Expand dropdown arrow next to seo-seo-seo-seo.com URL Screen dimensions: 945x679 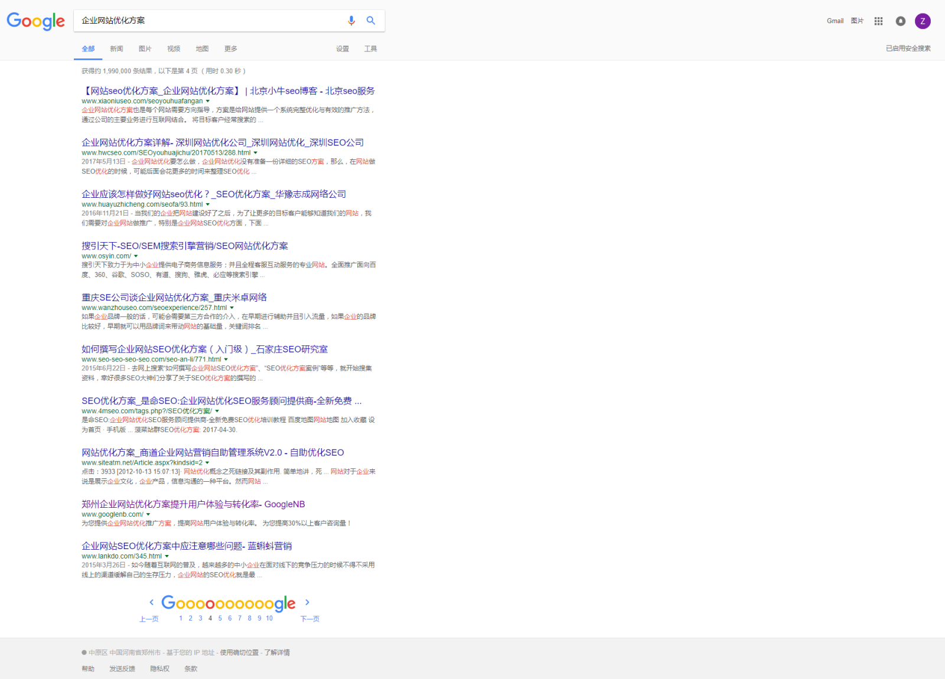226,360
